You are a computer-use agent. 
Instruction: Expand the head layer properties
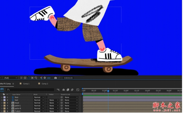pos(2,103)
